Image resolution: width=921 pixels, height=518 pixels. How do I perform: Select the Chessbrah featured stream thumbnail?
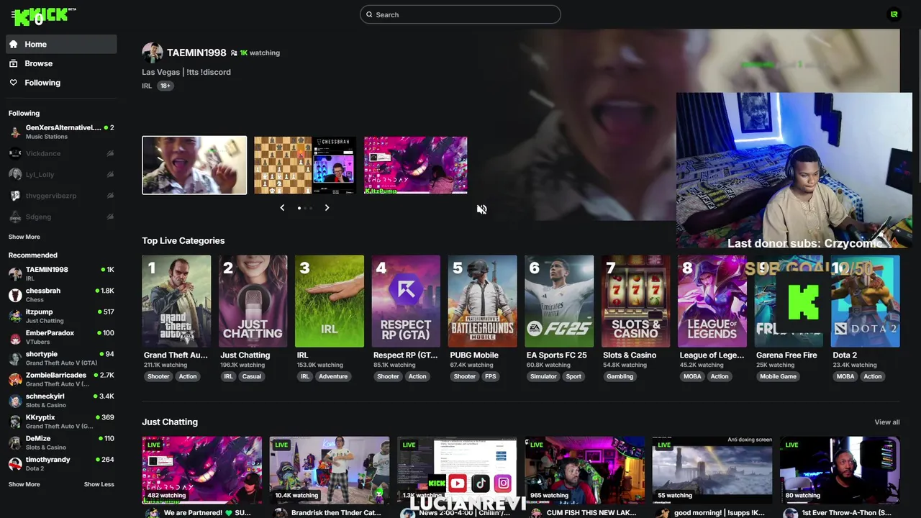(x=305, y=165)
